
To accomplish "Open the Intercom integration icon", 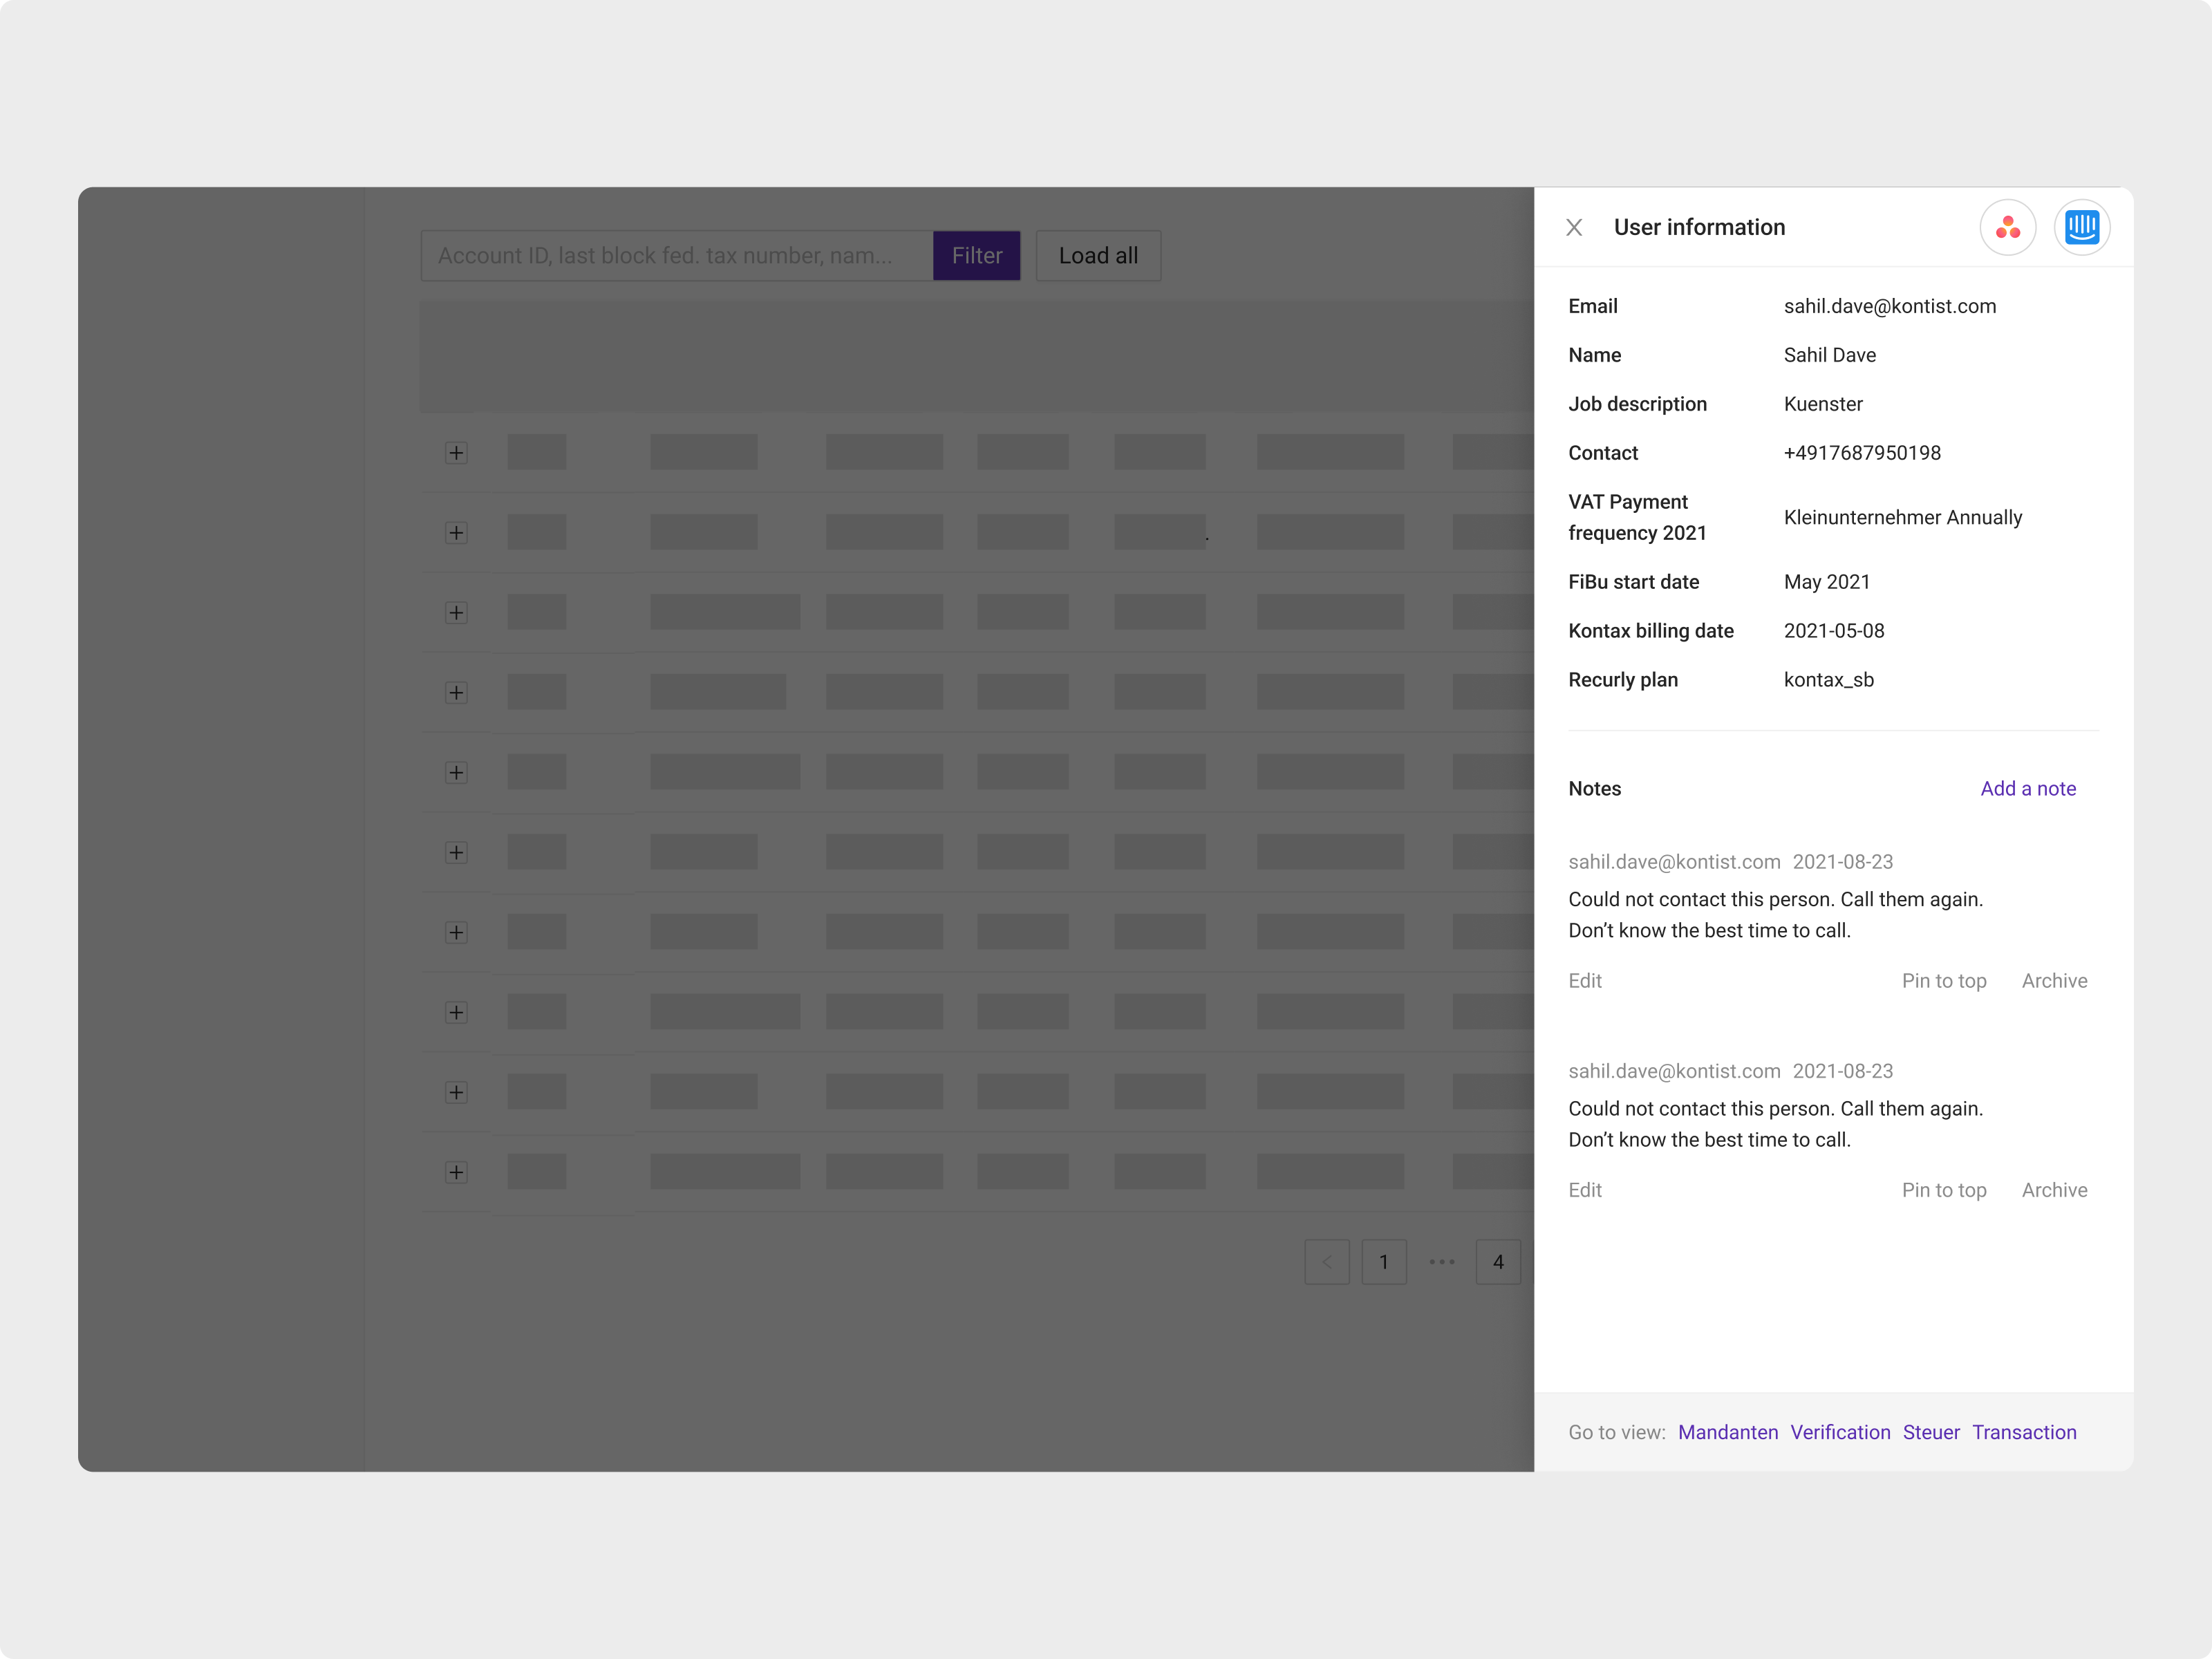I will pos(2083,227).
